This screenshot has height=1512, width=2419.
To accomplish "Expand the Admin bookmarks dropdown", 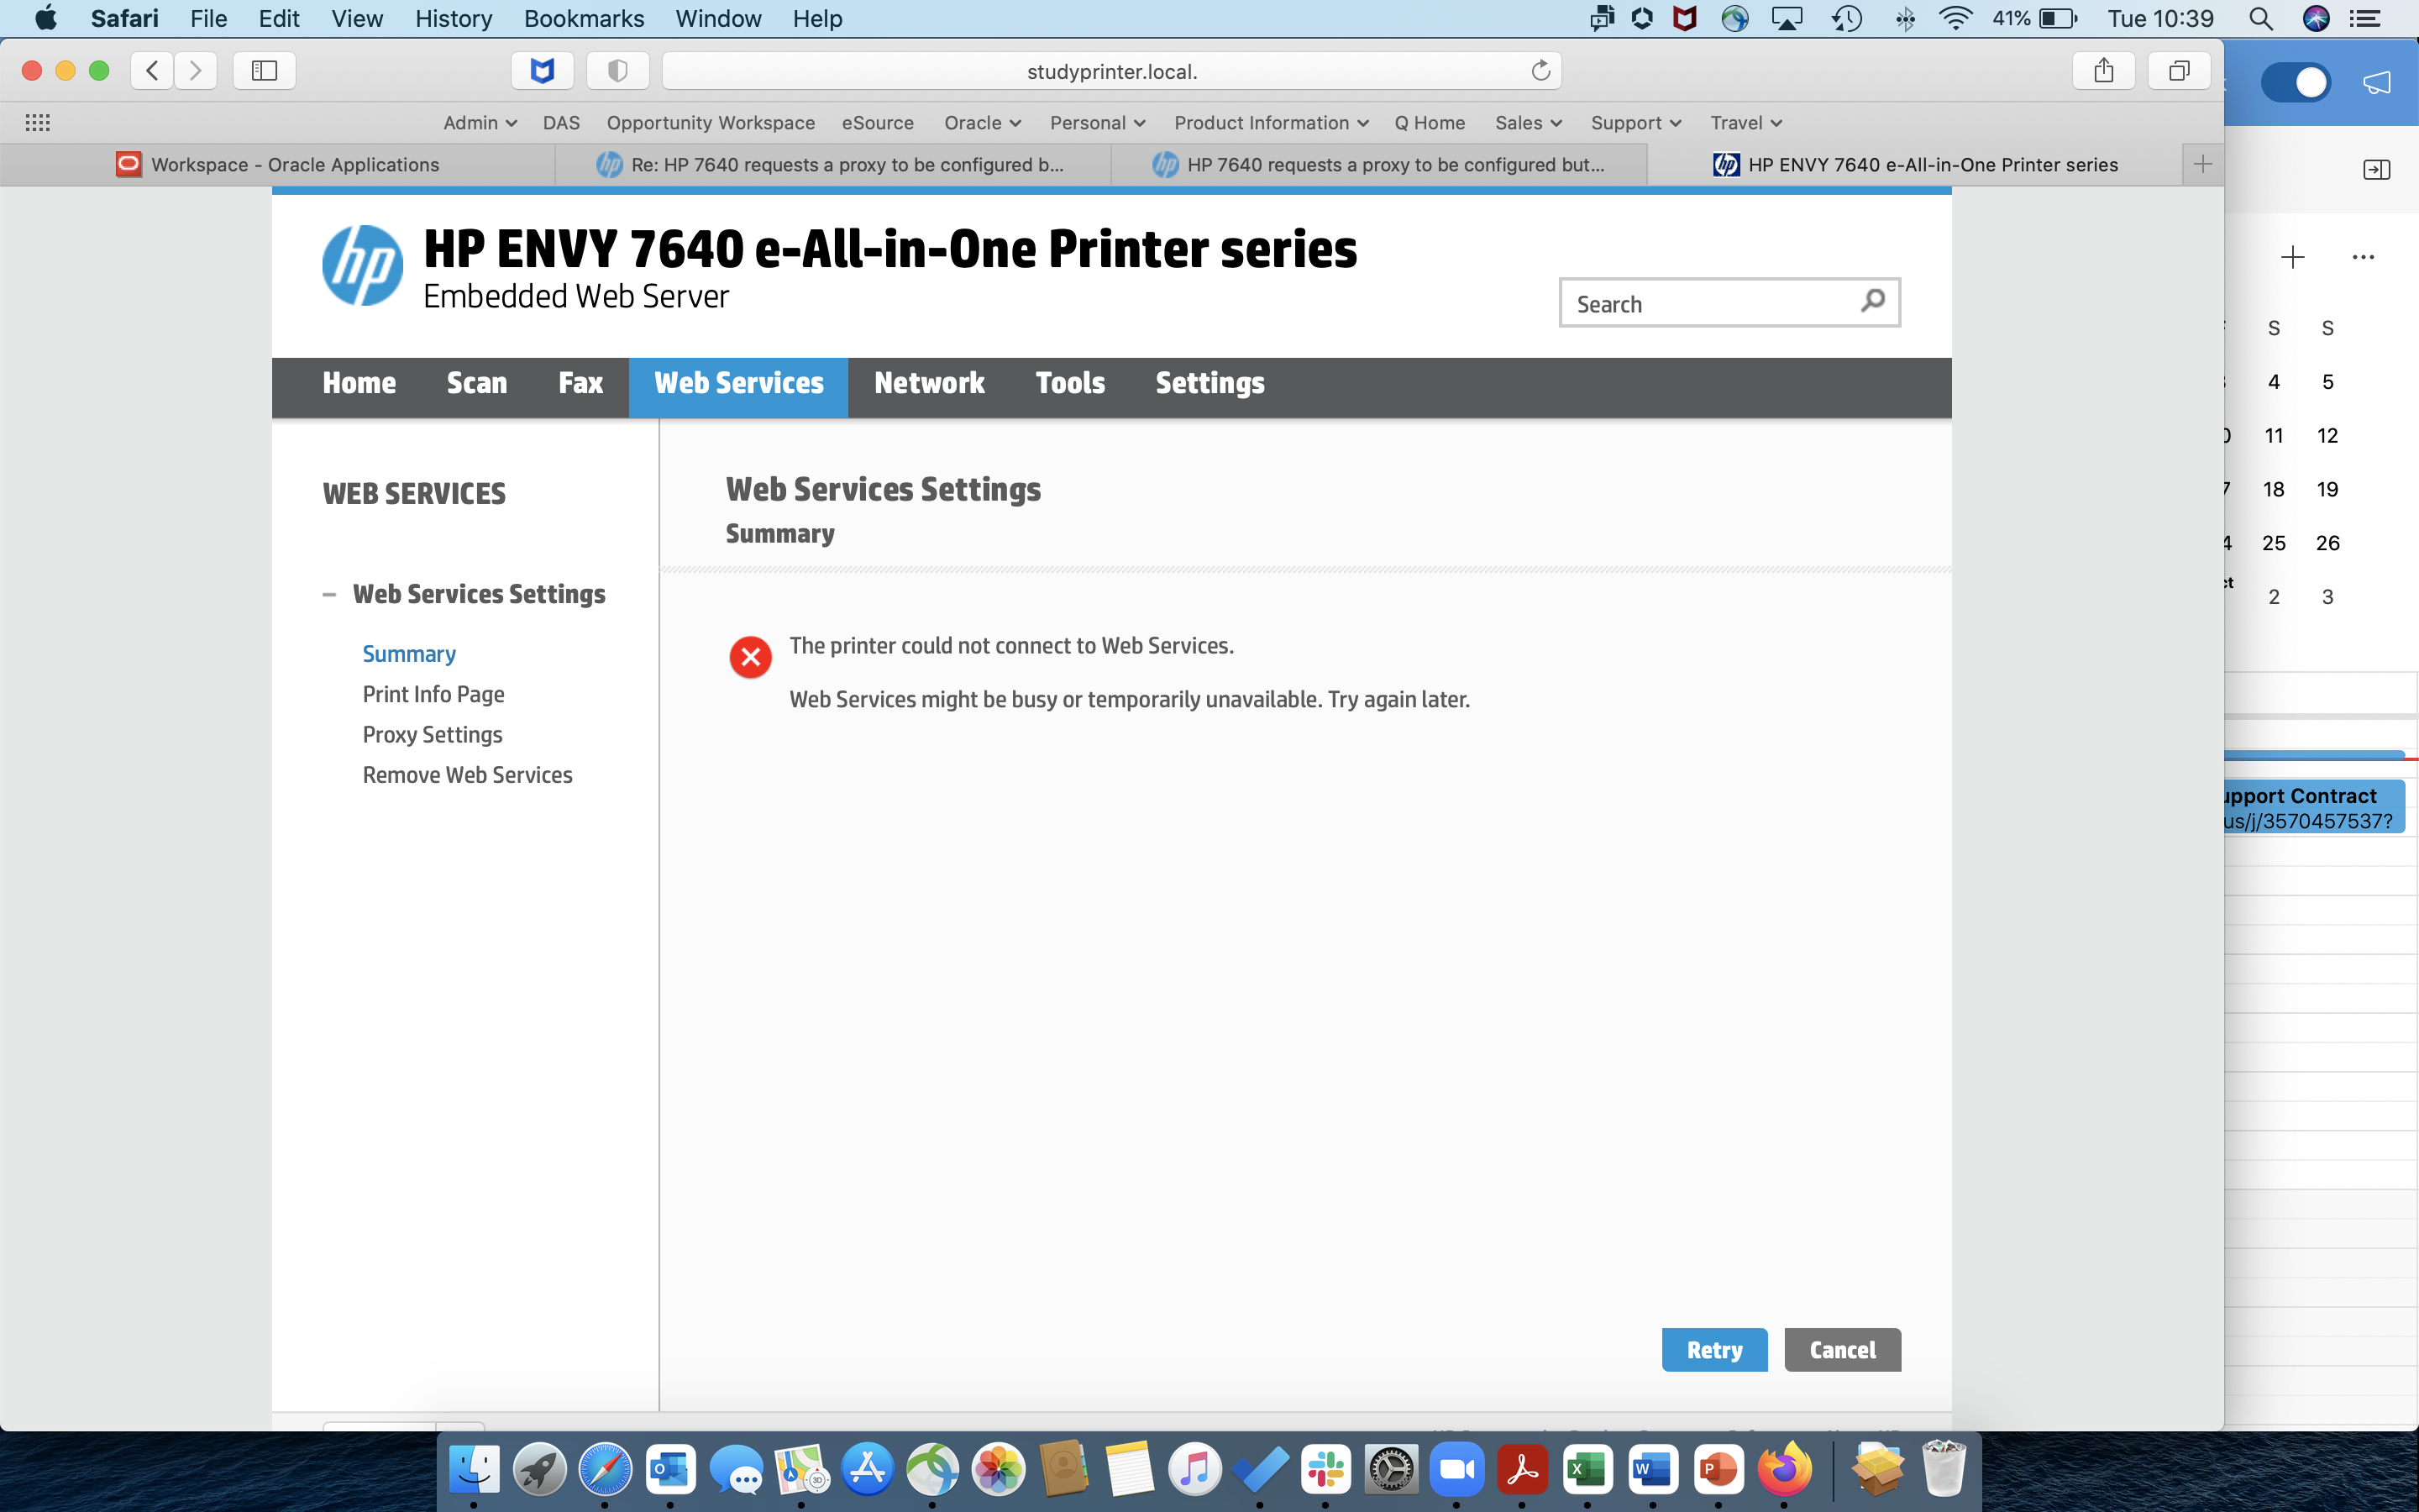I will point(480,123).
